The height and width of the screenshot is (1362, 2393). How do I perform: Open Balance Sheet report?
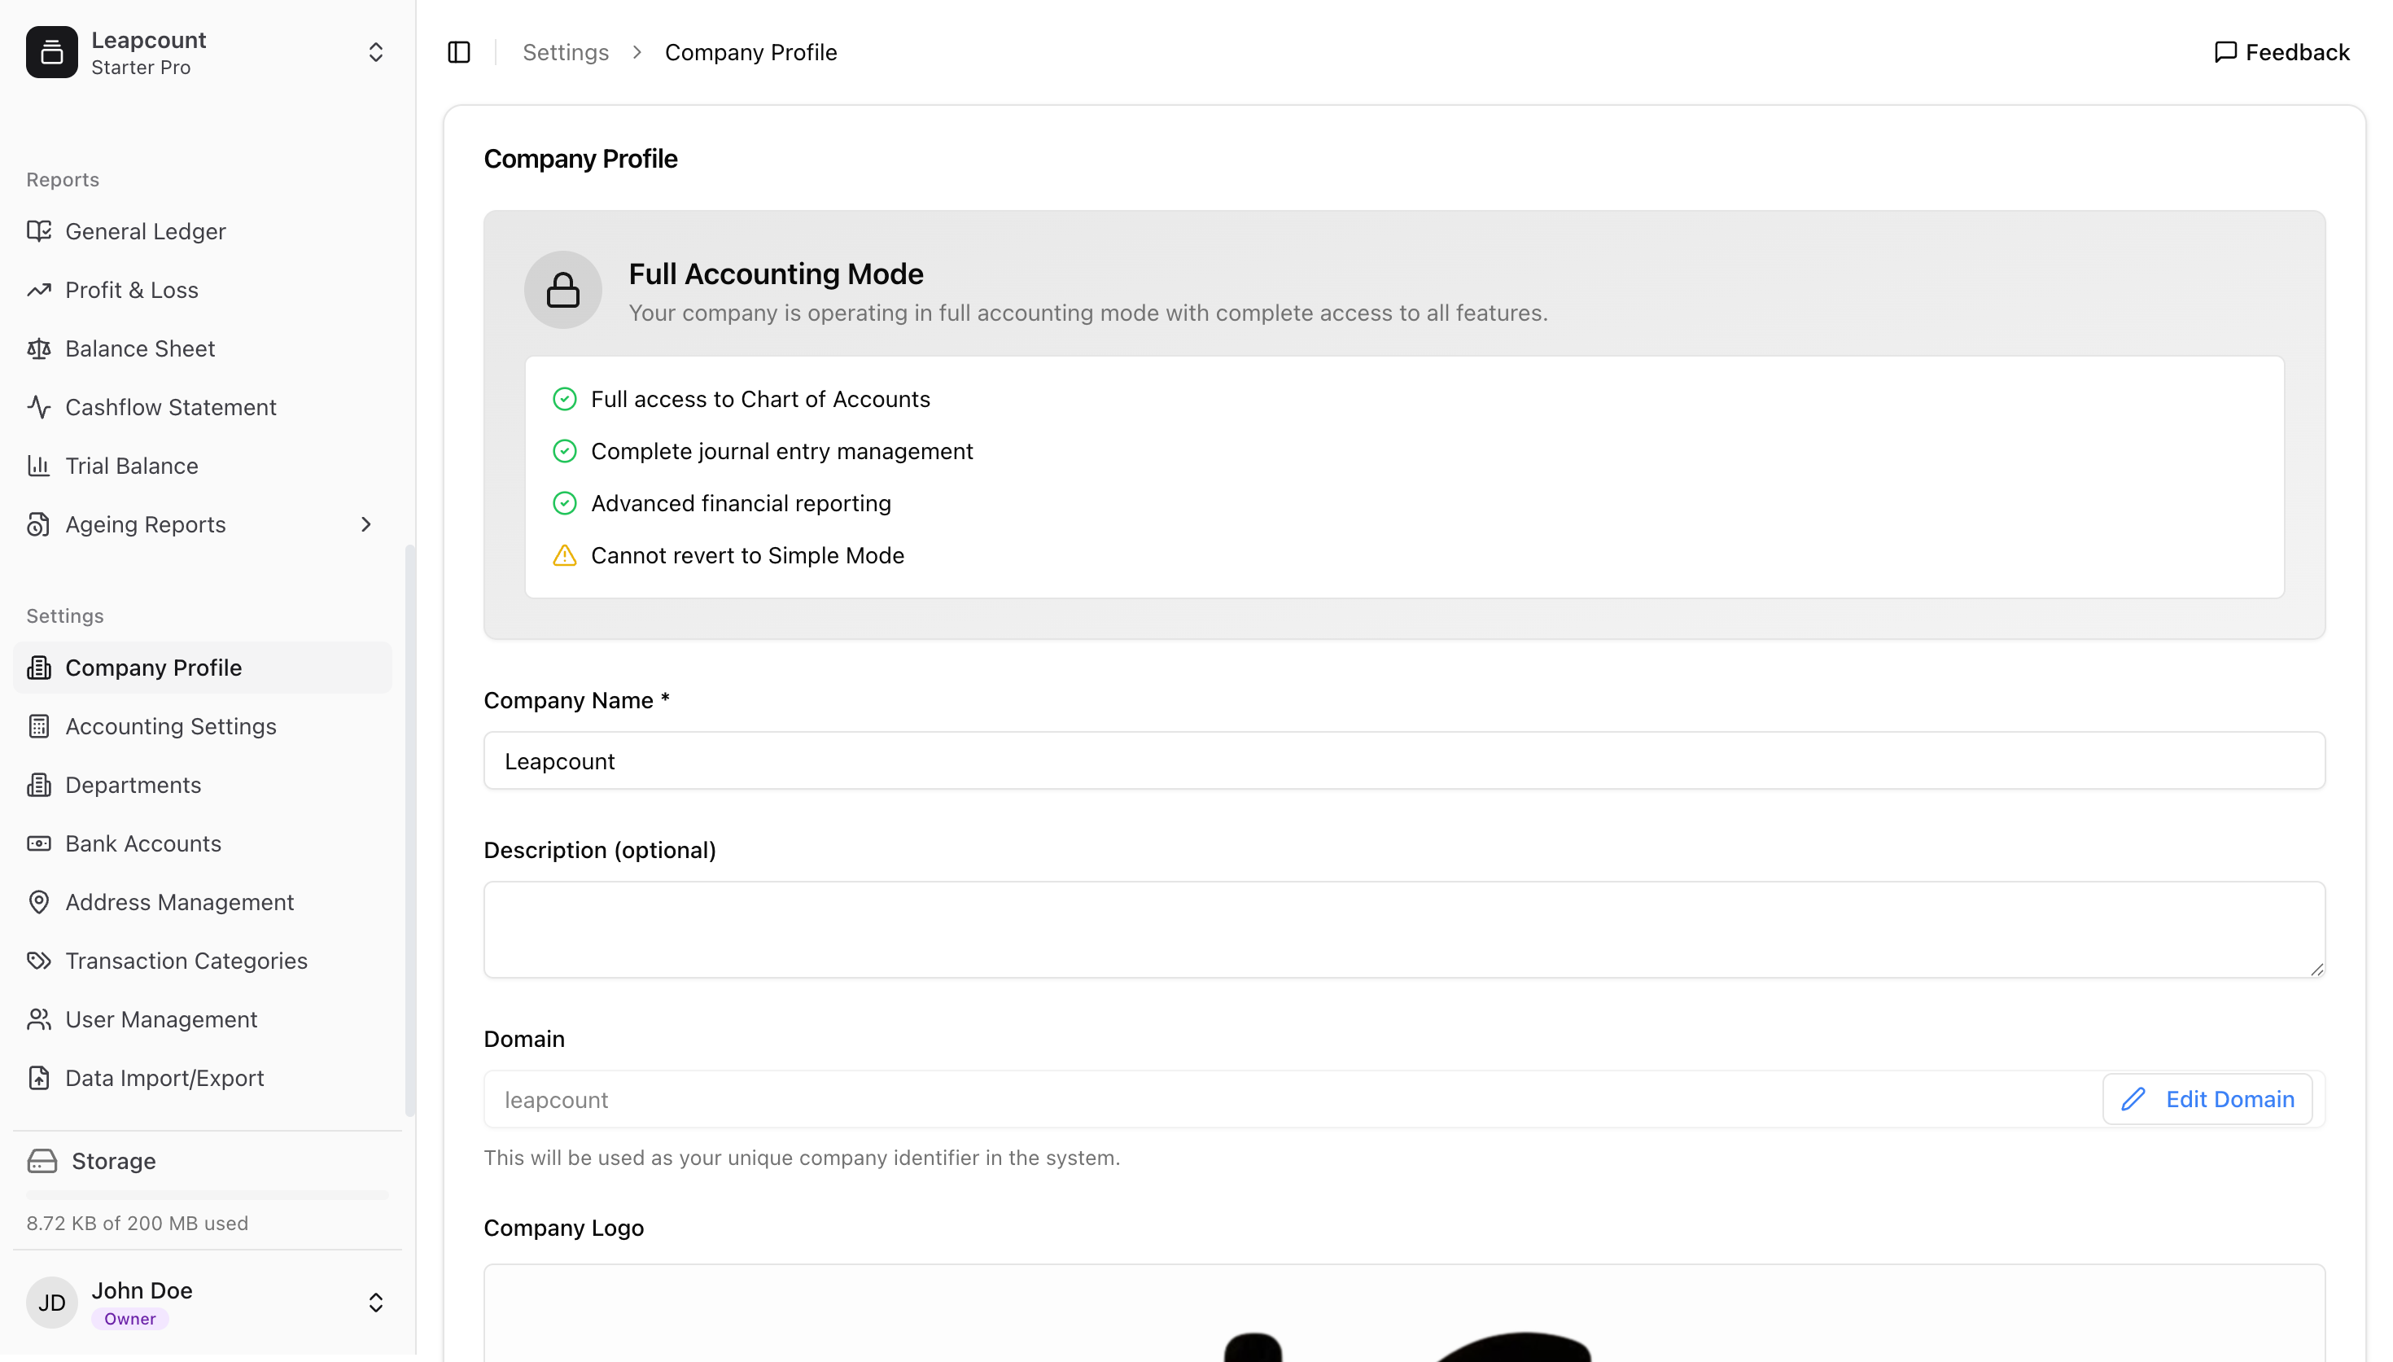coord(202,349)
